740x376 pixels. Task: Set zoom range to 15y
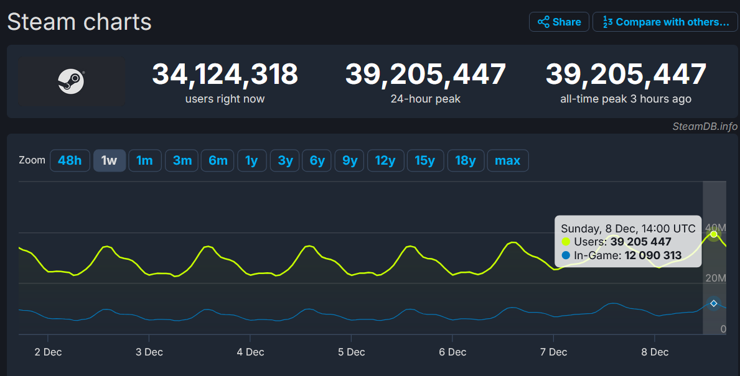425,161
